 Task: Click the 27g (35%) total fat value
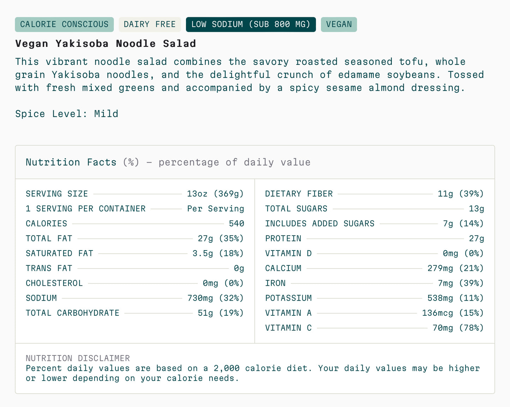pyautogui.click(x=221, y=239)
